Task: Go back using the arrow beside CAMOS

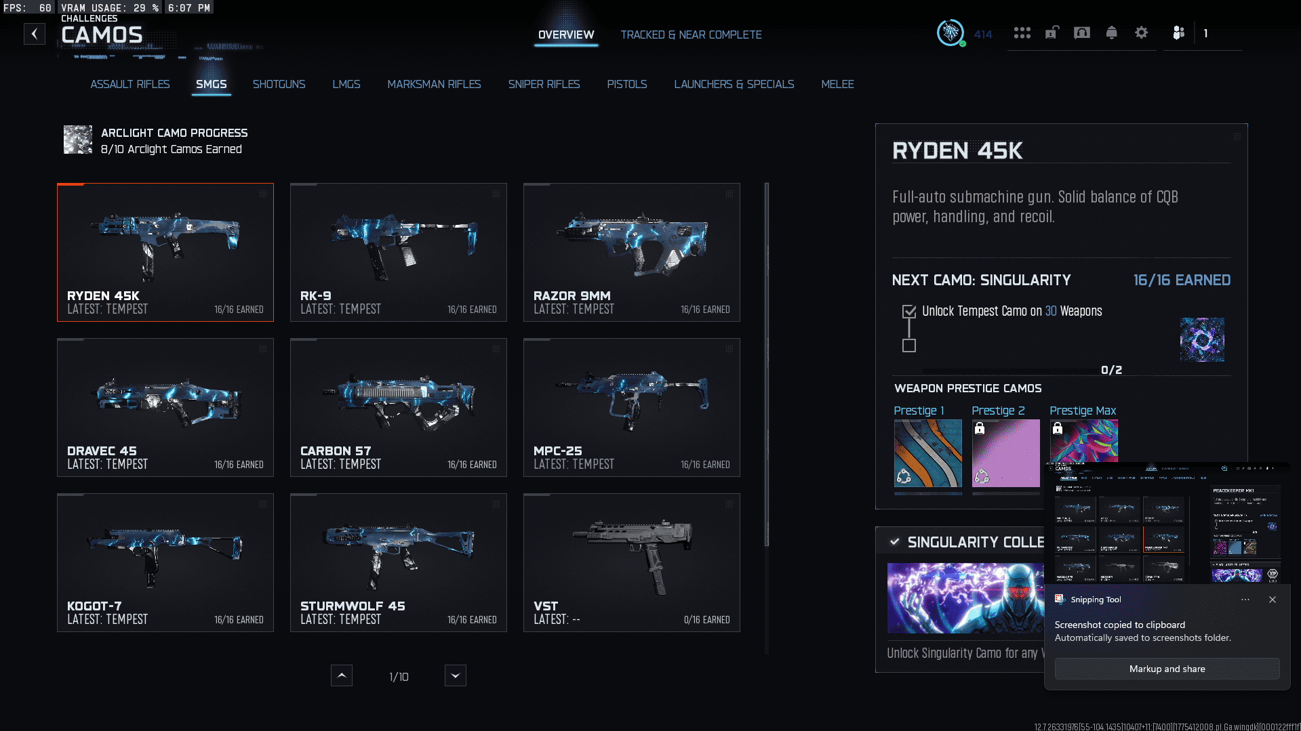Action: point(35,34)
